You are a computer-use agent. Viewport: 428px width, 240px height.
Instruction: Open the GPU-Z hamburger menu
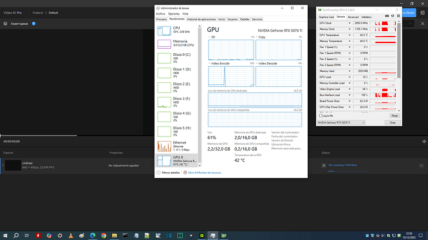pyautogui.click(x=397, y=17)
